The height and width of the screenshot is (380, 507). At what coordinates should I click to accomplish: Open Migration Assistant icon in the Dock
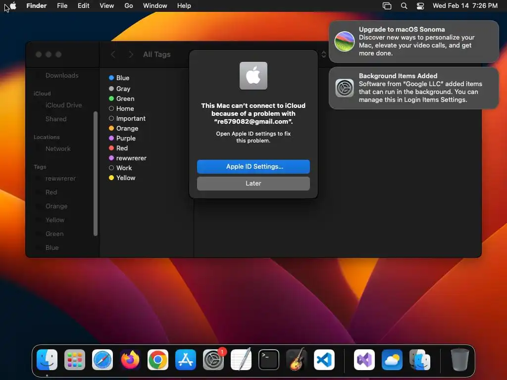pos(420,360)
